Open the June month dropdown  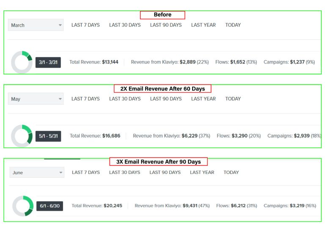click(x=36, y=173)
